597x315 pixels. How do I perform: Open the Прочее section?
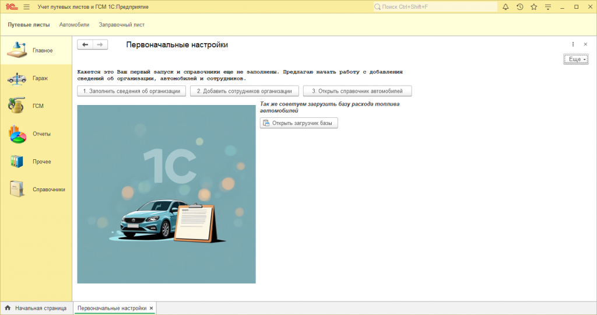click(36, 162)
